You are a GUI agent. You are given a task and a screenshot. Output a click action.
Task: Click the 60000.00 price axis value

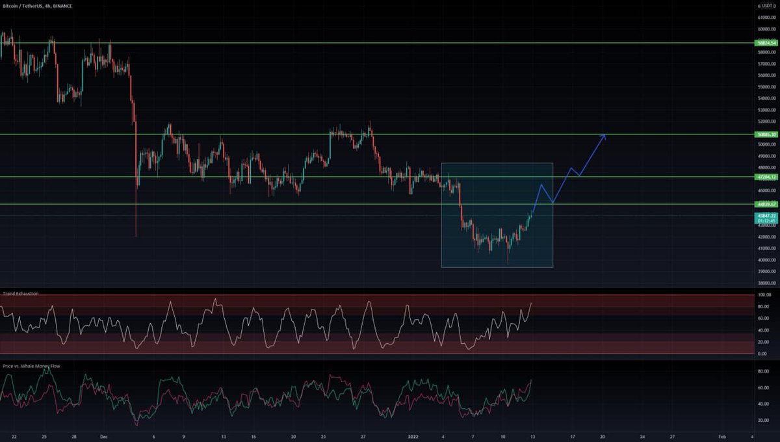click(766, 29)
